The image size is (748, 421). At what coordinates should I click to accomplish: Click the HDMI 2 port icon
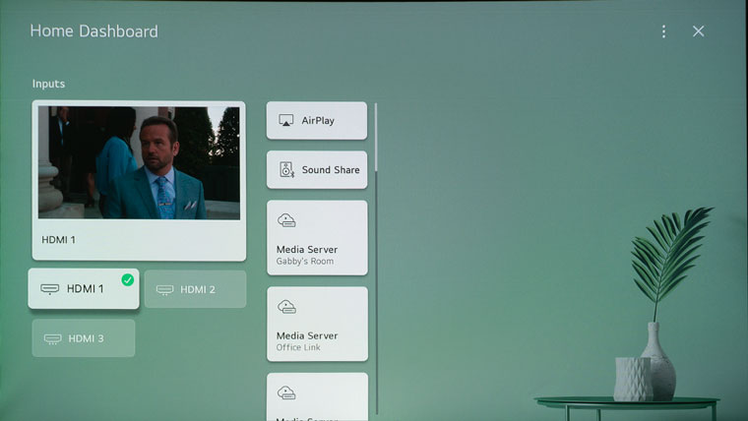tap(164, 290)
